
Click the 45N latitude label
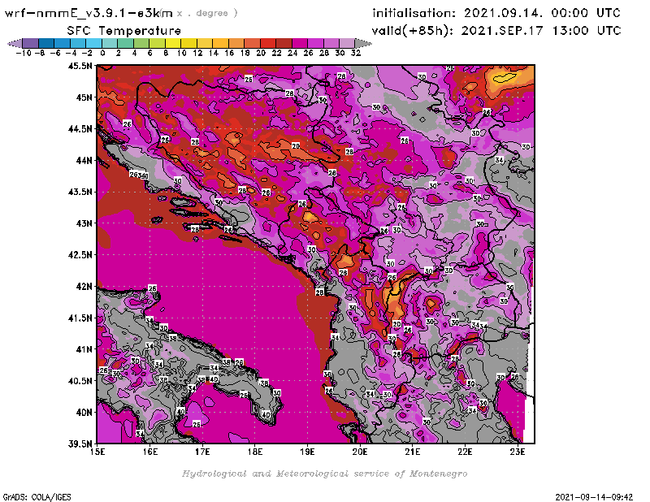(84, 97)
